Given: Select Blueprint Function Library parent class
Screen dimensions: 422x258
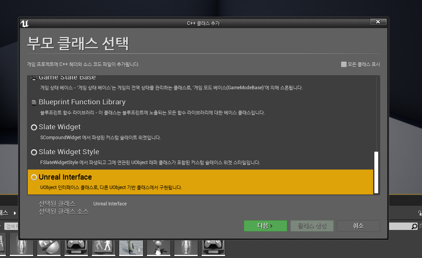Looking at the screenshot, I should (200, 107).
